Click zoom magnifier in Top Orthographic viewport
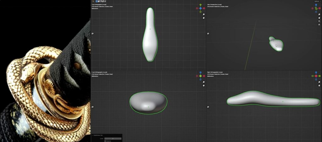 point(204,14)
